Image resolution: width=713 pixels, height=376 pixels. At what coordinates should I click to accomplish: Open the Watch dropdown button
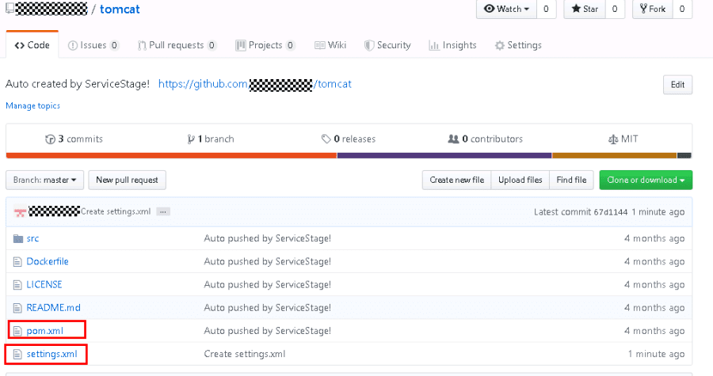[x=506, y=9]
